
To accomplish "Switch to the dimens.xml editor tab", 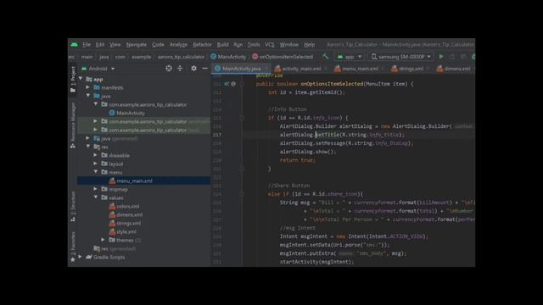I will pos(454,69).
